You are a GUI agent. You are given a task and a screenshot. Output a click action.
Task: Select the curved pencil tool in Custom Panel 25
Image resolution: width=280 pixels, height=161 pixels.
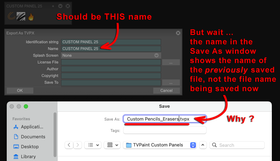(x=12, y=16)
